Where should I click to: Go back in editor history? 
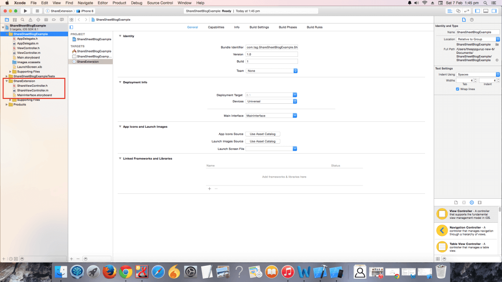click(79, 20)
